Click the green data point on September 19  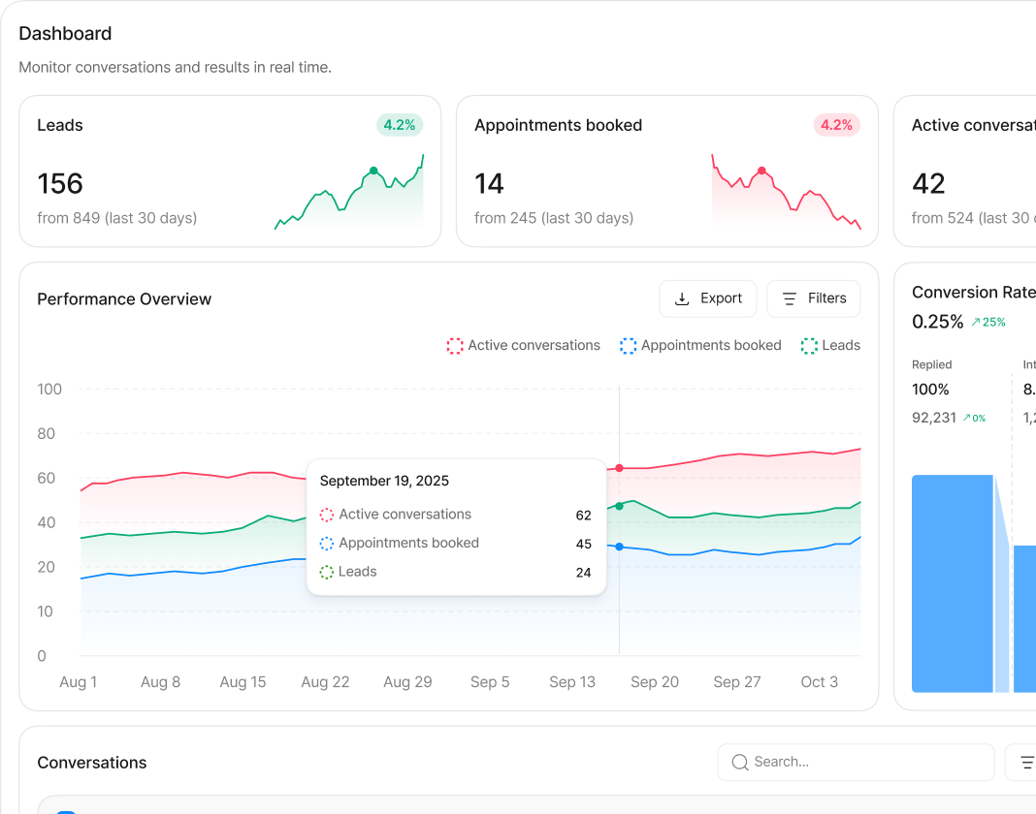pos(619,507)
